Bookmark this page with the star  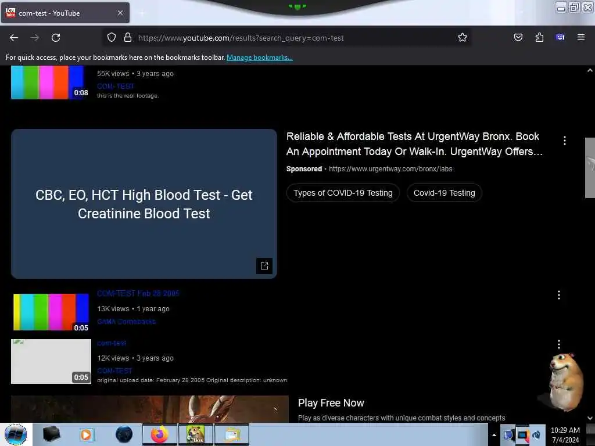(462, 38)
